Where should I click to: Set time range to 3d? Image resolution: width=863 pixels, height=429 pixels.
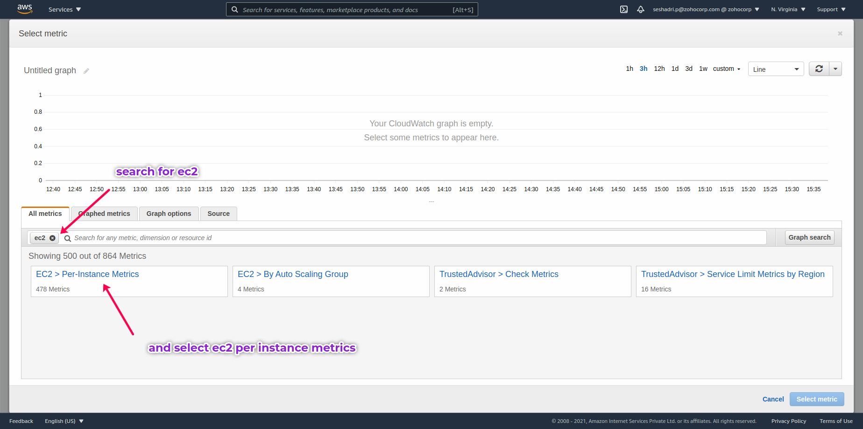tap(689, 69)
